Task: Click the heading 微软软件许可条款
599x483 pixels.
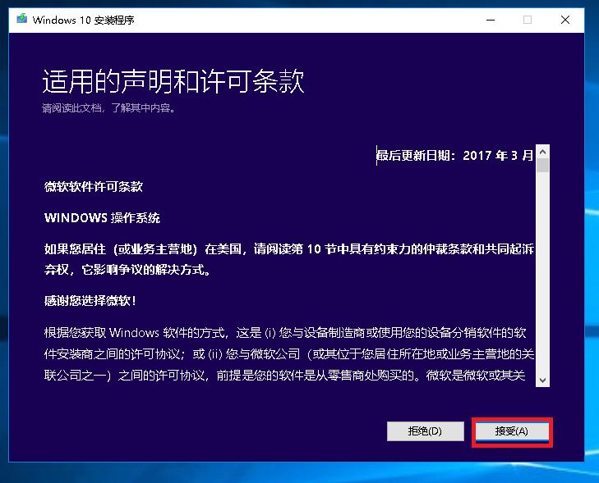Action: coord(94,187)
